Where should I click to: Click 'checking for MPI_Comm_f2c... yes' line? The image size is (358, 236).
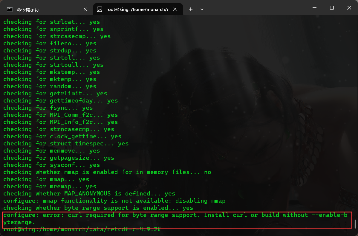point(60,115)
